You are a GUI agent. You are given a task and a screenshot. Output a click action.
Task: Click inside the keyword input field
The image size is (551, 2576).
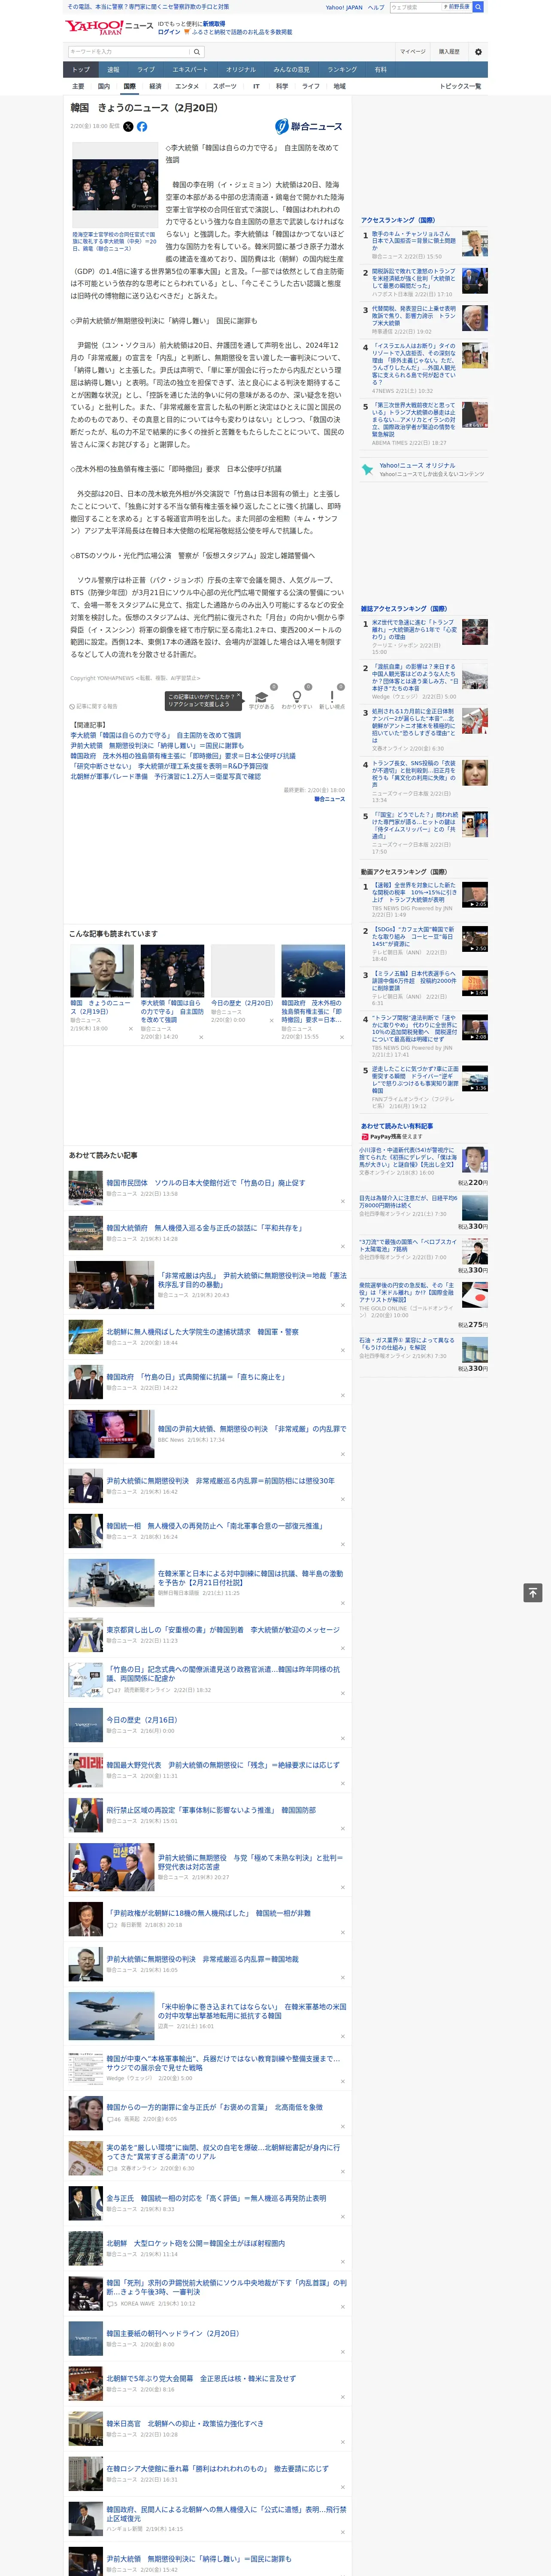click(x=129, y=51)
